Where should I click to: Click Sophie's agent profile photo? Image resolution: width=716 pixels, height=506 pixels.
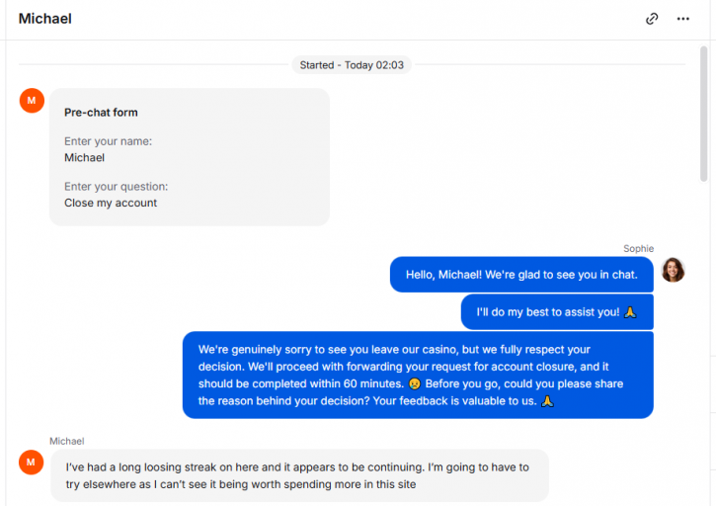coord(674,270)
